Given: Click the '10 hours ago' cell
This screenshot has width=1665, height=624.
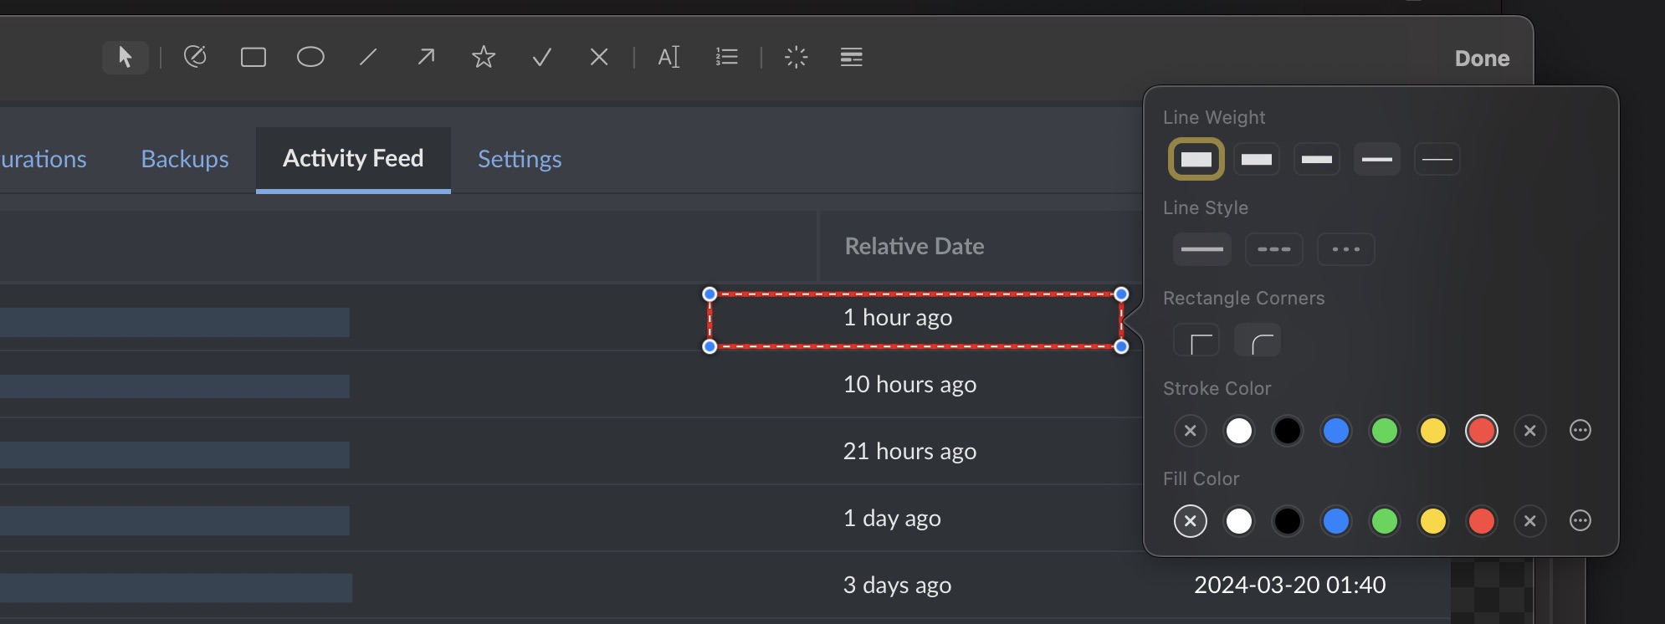Looking at the screenshot, I should [x=909, y=384].
